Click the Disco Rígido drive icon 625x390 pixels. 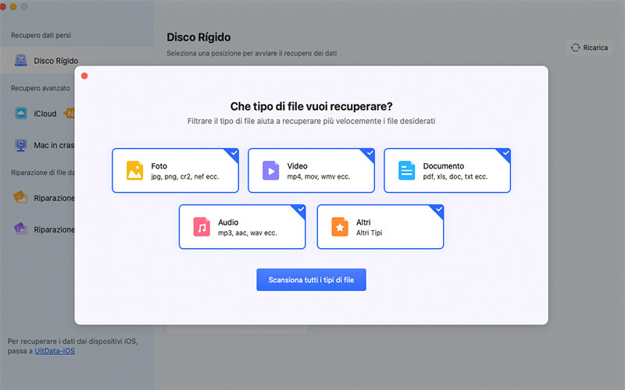click(x=21, y=60)
